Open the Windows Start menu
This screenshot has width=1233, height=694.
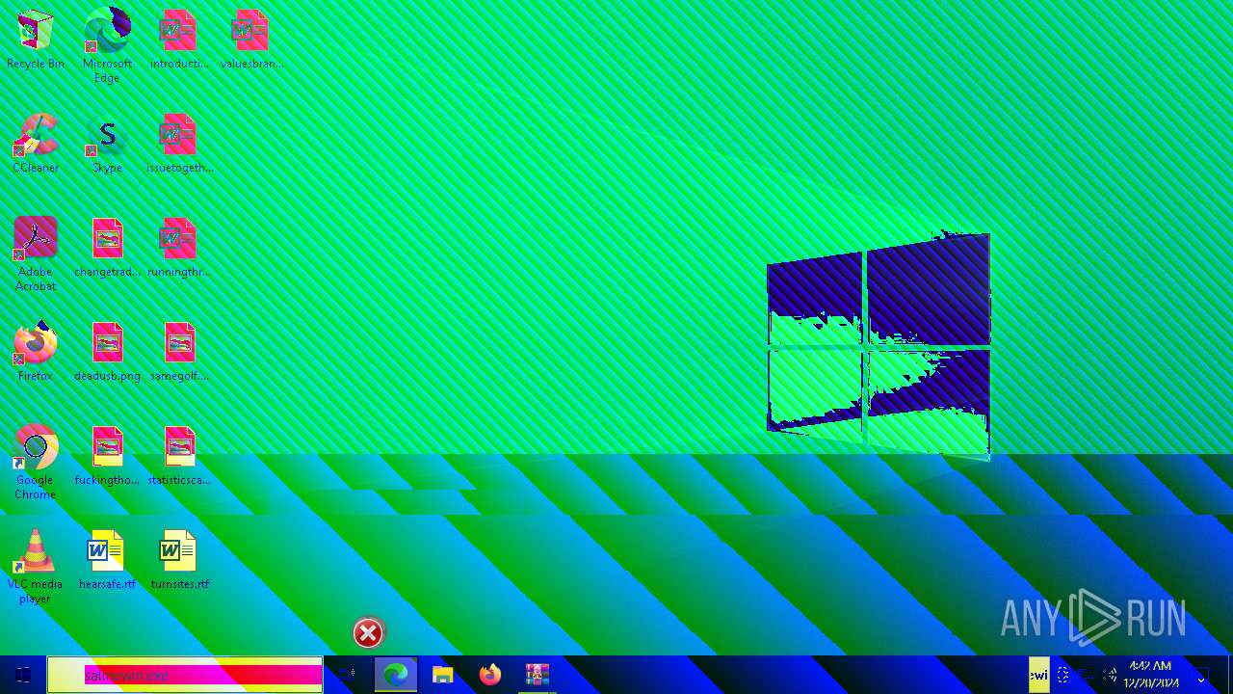pos(23,675)
